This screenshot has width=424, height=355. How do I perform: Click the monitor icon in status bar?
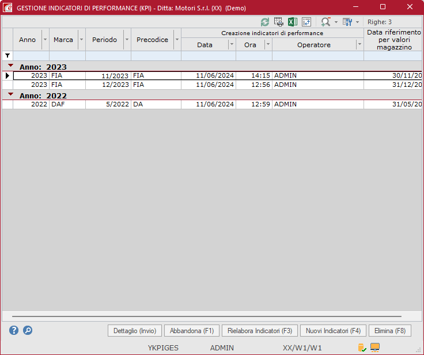point(375,347)
